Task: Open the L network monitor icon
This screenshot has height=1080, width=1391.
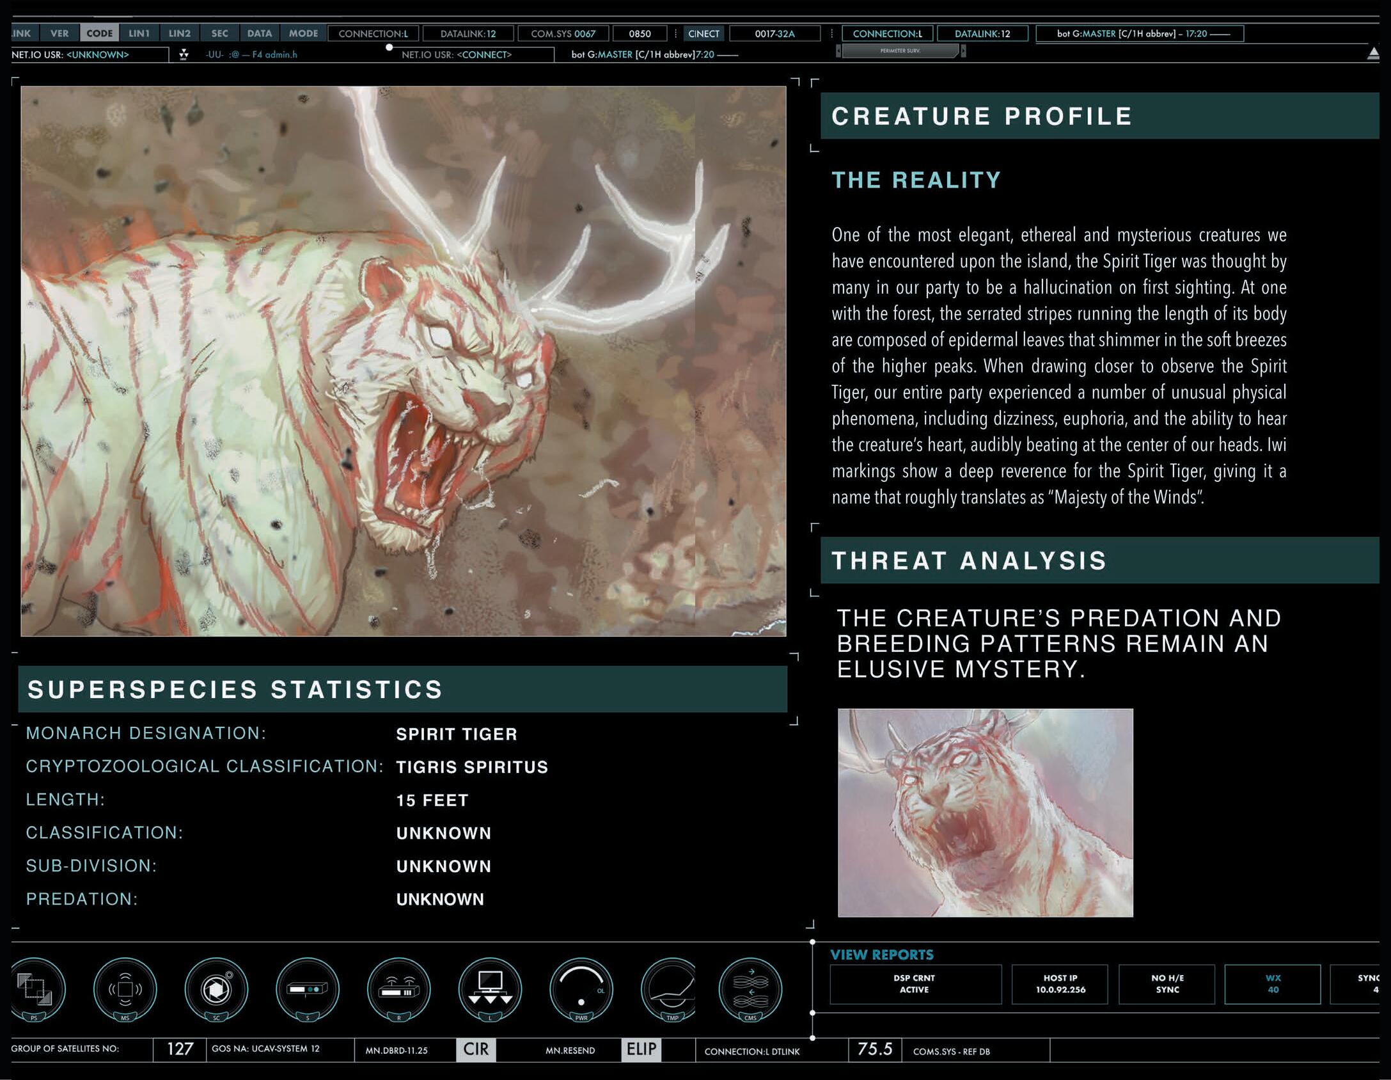Action: (x=490, y=989)
